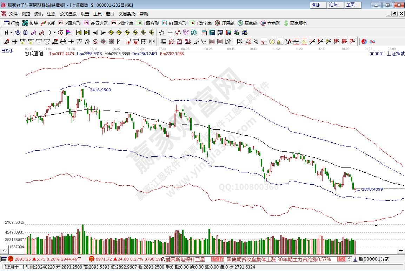Jump to the first bar using the skip-to-start arrow
The image size is (405, 271).
[79, 33]
